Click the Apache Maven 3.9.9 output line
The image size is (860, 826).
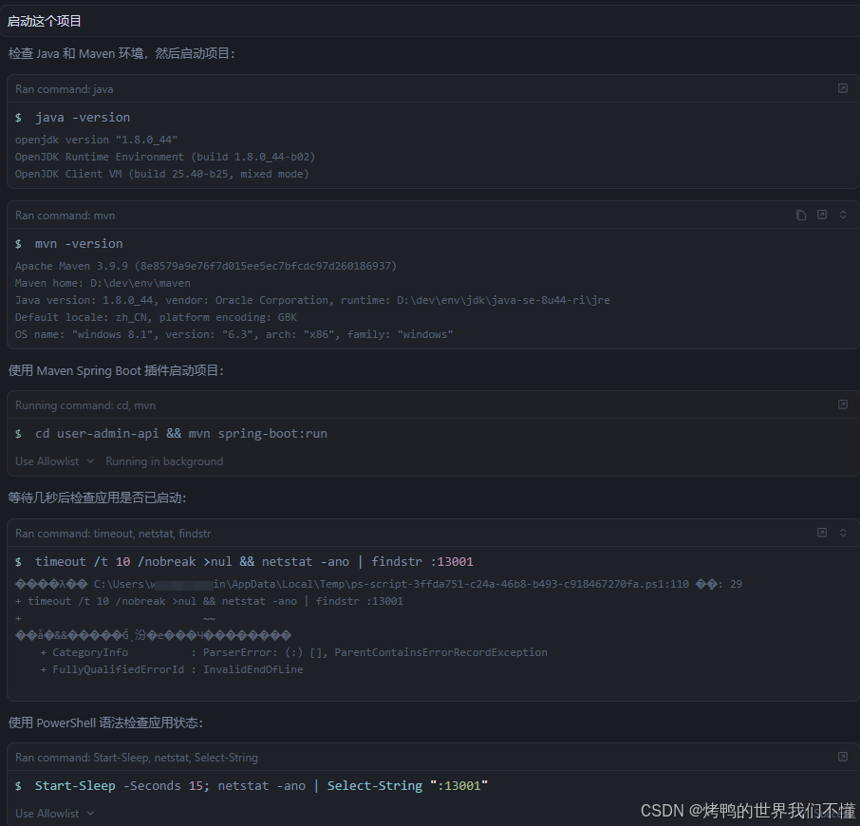(x=206, y=266)
